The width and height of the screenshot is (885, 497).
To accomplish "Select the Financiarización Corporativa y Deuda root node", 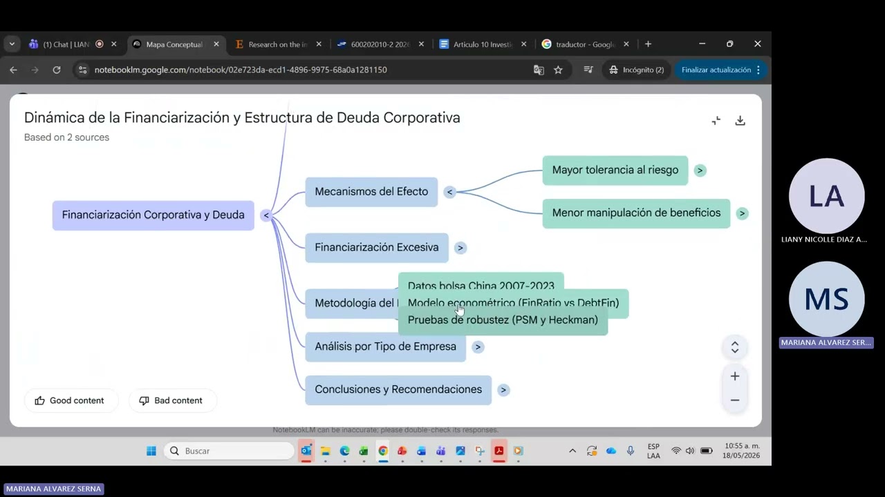I will pos(153,215).
